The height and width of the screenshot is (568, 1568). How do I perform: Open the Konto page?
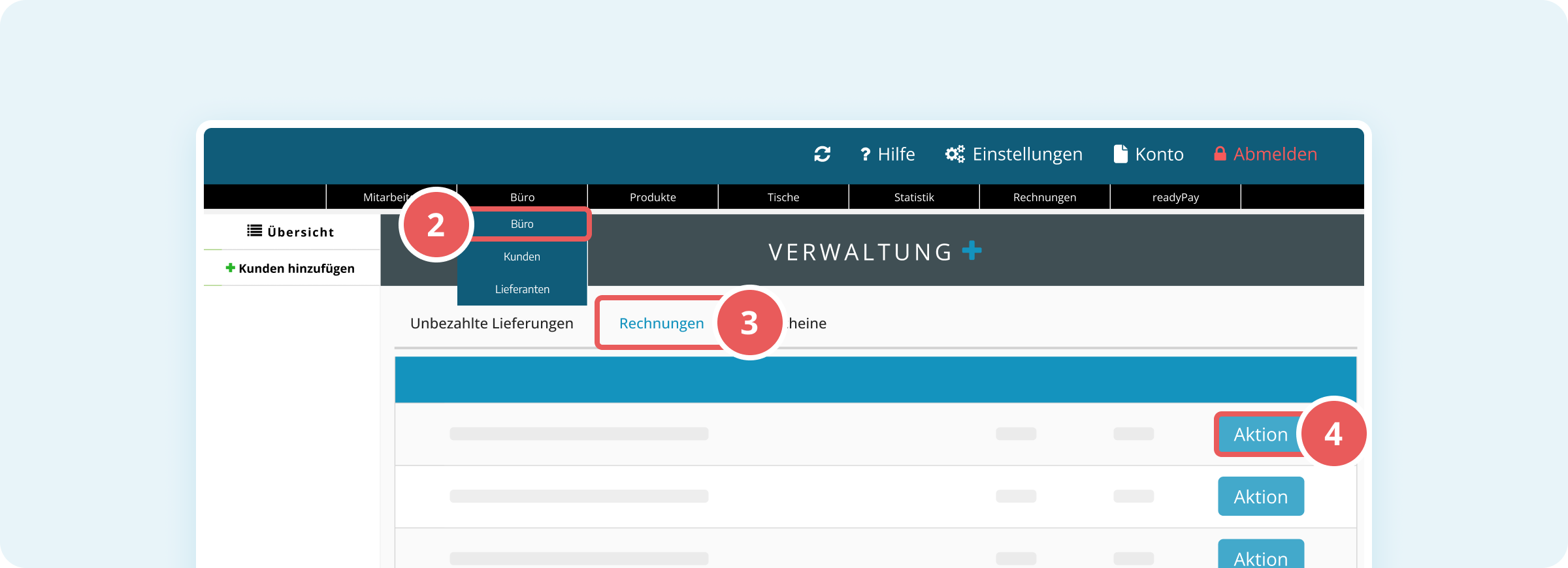1149,154
